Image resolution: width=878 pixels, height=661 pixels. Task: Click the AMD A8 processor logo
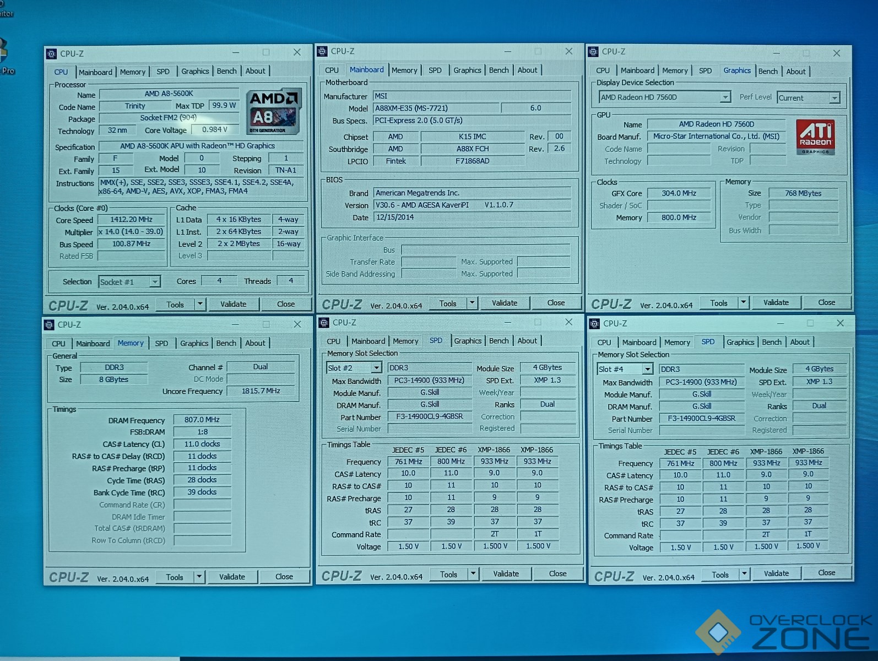274,111
